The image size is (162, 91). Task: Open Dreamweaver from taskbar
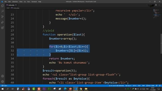[49, 89]
